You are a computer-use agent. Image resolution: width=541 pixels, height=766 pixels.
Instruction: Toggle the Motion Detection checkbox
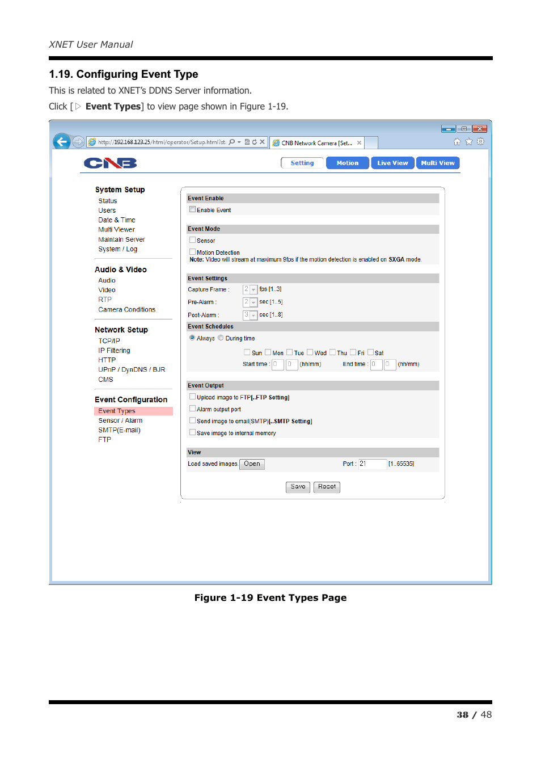click(192, 252)
